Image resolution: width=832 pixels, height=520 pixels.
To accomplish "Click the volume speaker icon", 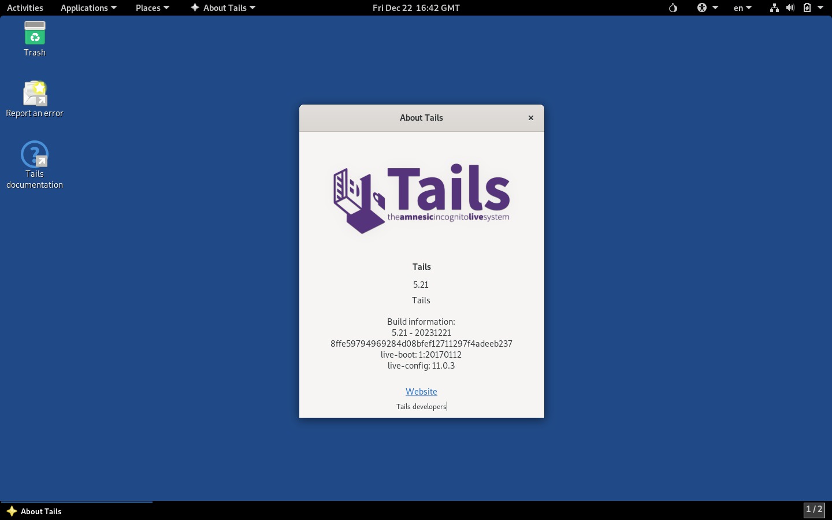I will click(790, 8).
